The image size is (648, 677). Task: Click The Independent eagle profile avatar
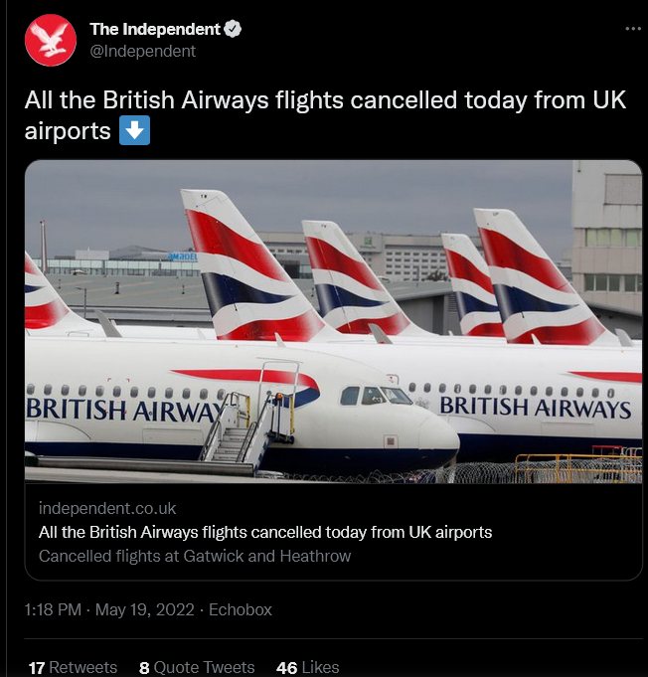(x=51, y=40)
